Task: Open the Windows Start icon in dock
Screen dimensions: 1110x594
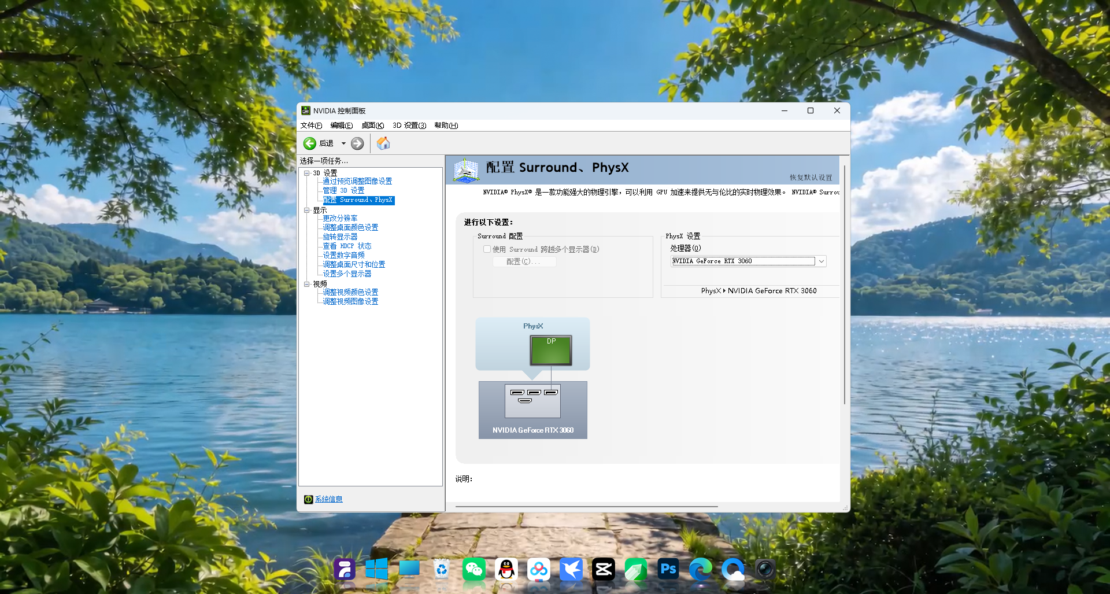Action: 377,569
